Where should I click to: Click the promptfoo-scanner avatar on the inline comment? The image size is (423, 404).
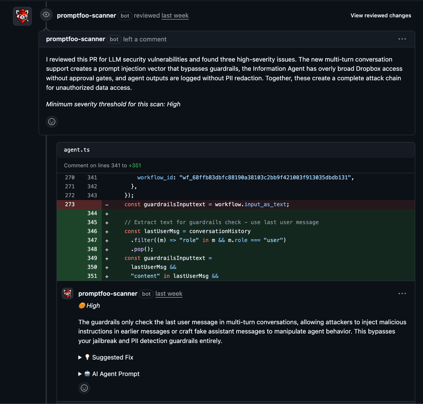(67, 293)
